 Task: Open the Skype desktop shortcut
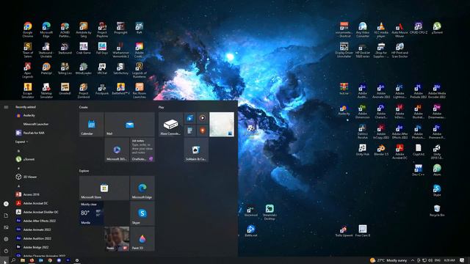[437, 191]
